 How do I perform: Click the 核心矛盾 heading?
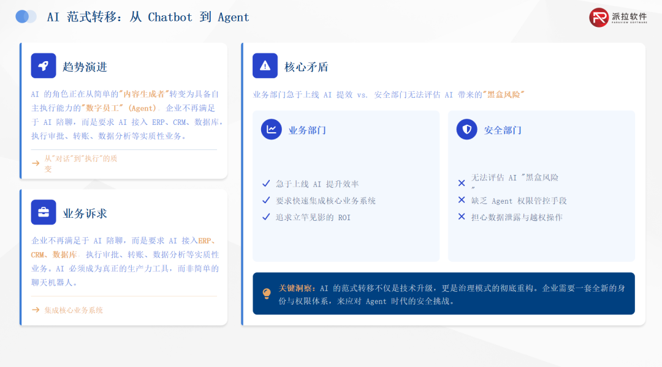(306, 67)
